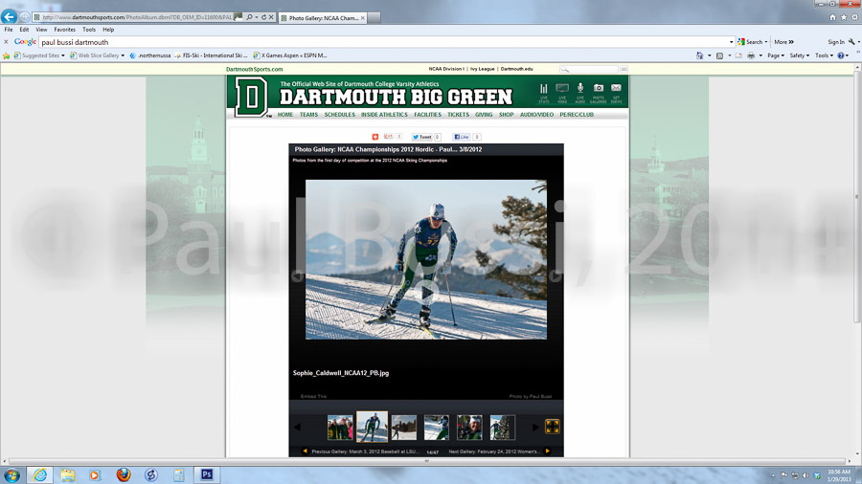Image resolution: width=862 pixels, height=484 pixels.
Task: Refresh the page using the reload icon
Action: [x=264, y=17]
